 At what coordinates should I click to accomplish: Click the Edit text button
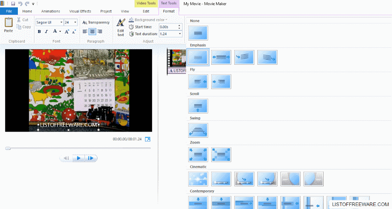pyautogui.click(x=121, y=27)
